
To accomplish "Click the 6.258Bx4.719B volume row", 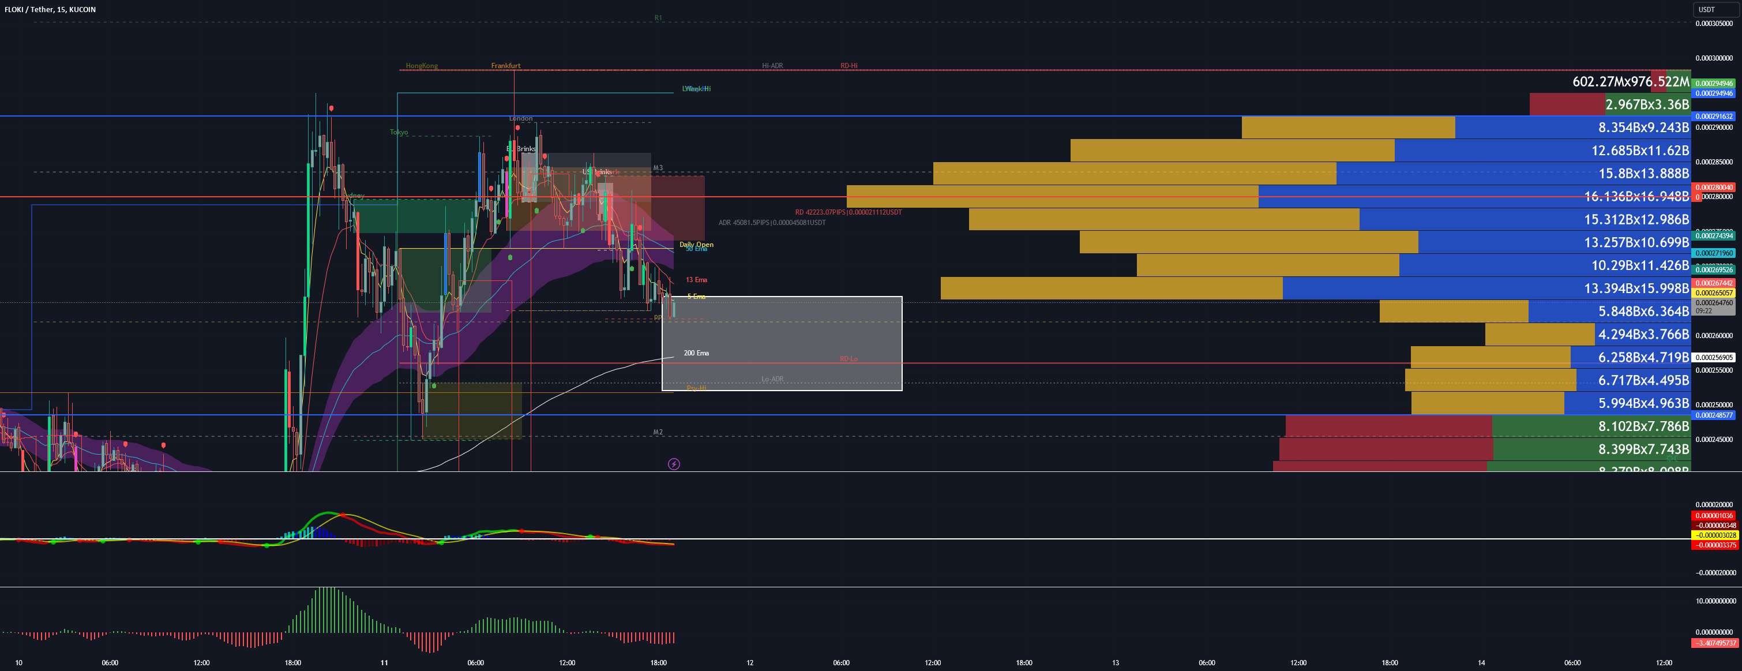I will (x=1550, y=357).
